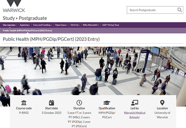Viewport: 186px width, 128px height.
Task: Click the Warwick logo
Action: tap(14, 6)
